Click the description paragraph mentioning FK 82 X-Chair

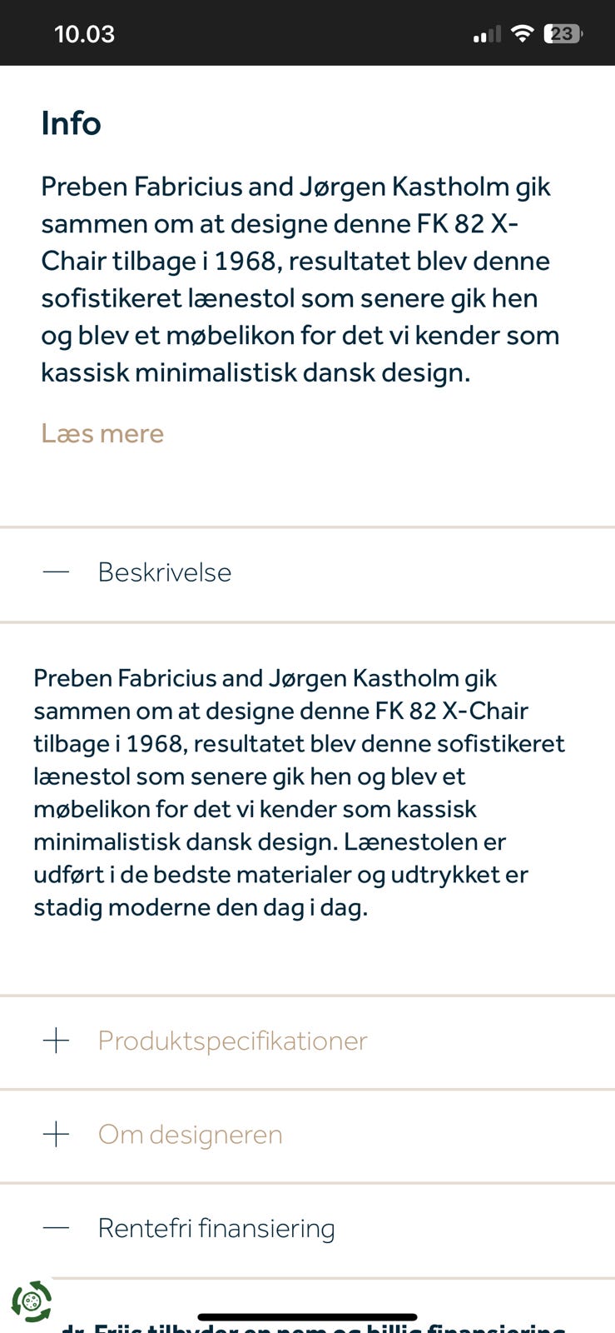pyautogui.click(x=300, y=791)
